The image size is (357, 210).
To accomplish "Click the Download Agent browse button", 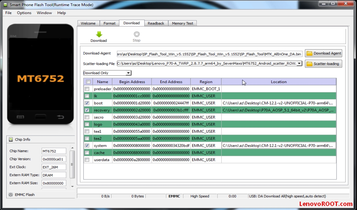I will tap(324, 53).
